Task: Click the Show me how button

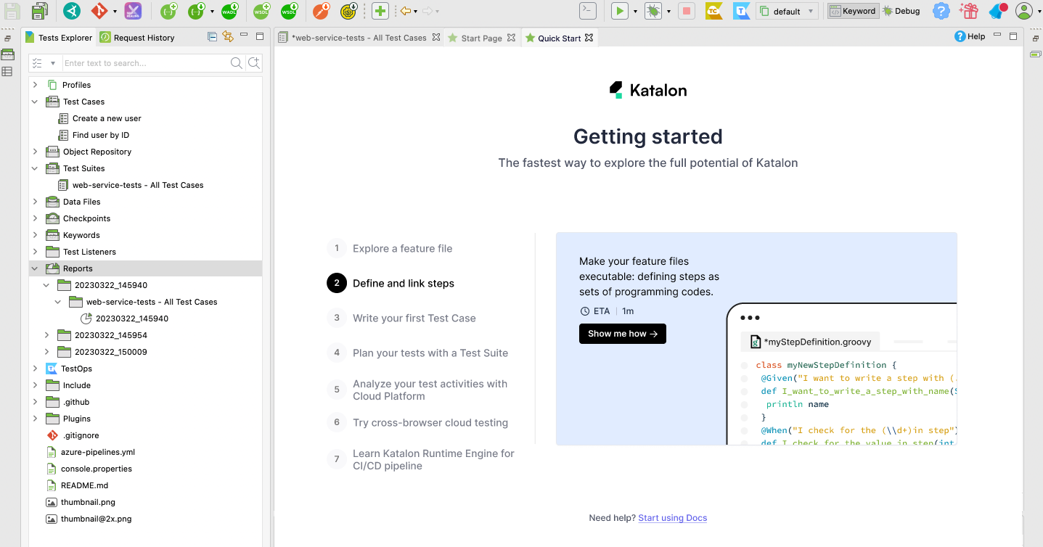Action: coord(623,334)
